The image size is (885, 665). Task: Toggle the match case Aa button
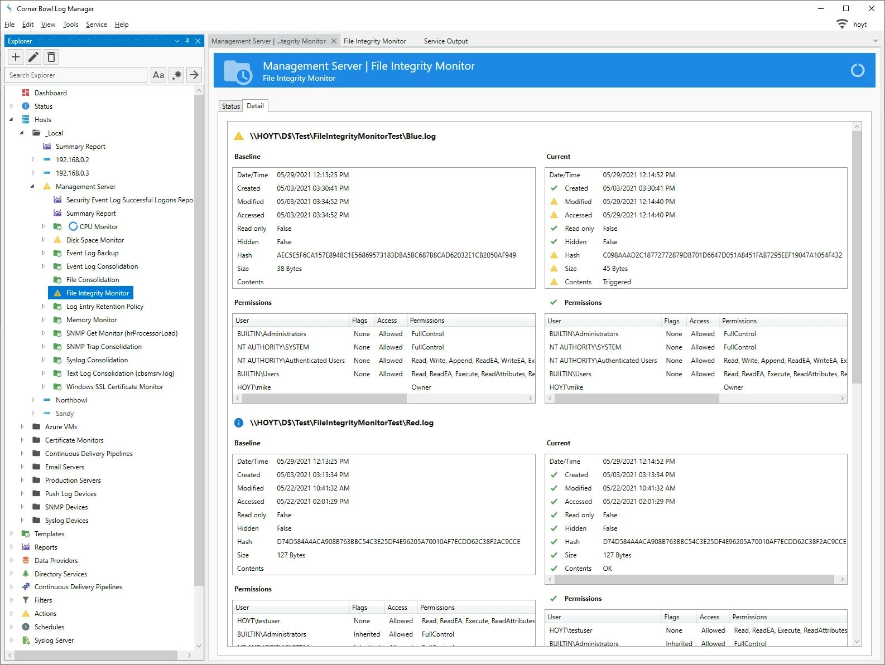158,75
